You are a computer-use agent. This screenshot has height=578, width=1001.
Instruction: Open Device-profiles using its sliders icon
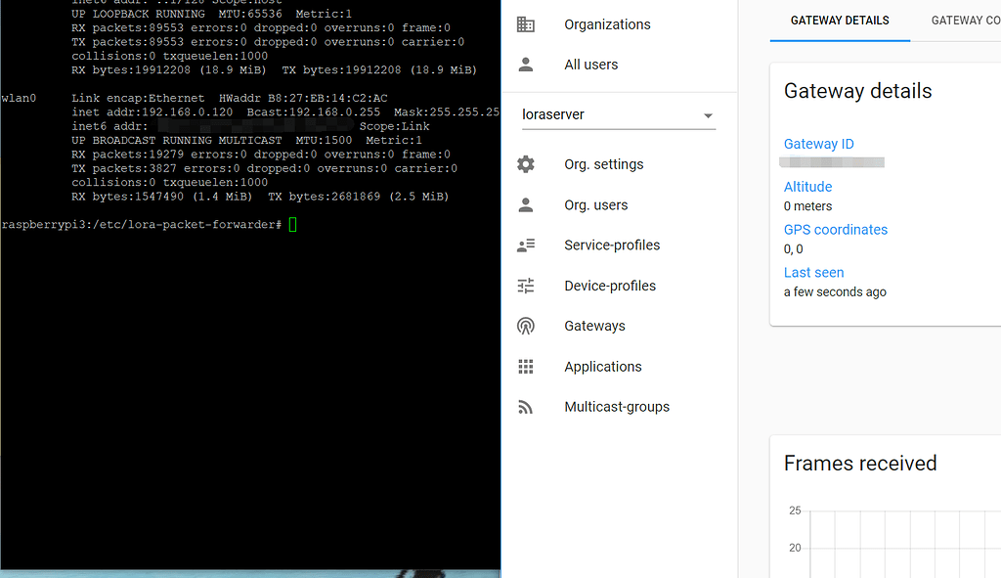tap(526, 285)
